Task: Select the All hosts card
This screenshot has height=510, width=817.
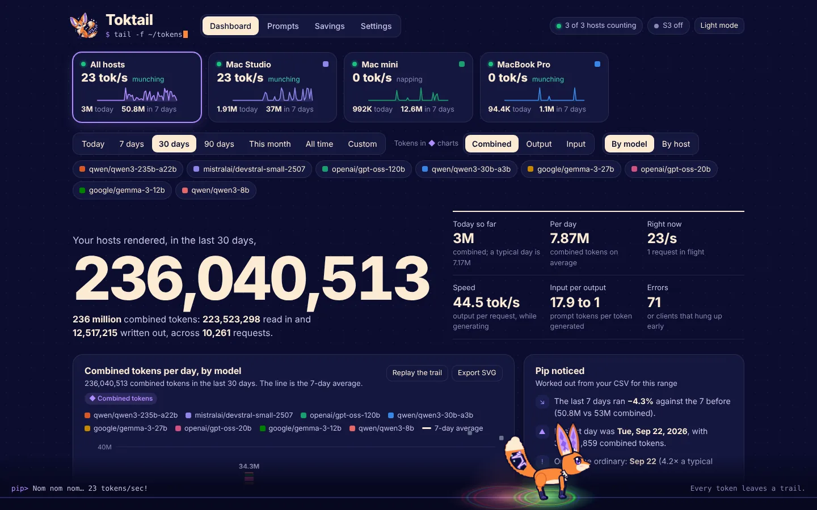Action: 137,87
